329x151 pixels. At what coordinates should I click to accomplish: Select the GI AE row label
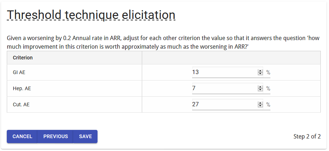pos(19,72)
